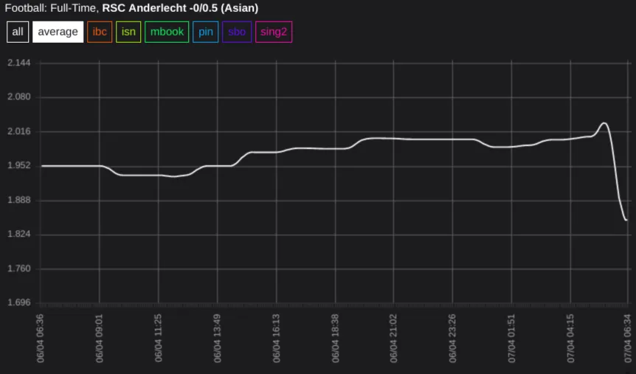Image resolution: width=636 pixels, height=374 pixels.
Task: Show the pink 'sing2' odds line
Action: coord(274,32)
